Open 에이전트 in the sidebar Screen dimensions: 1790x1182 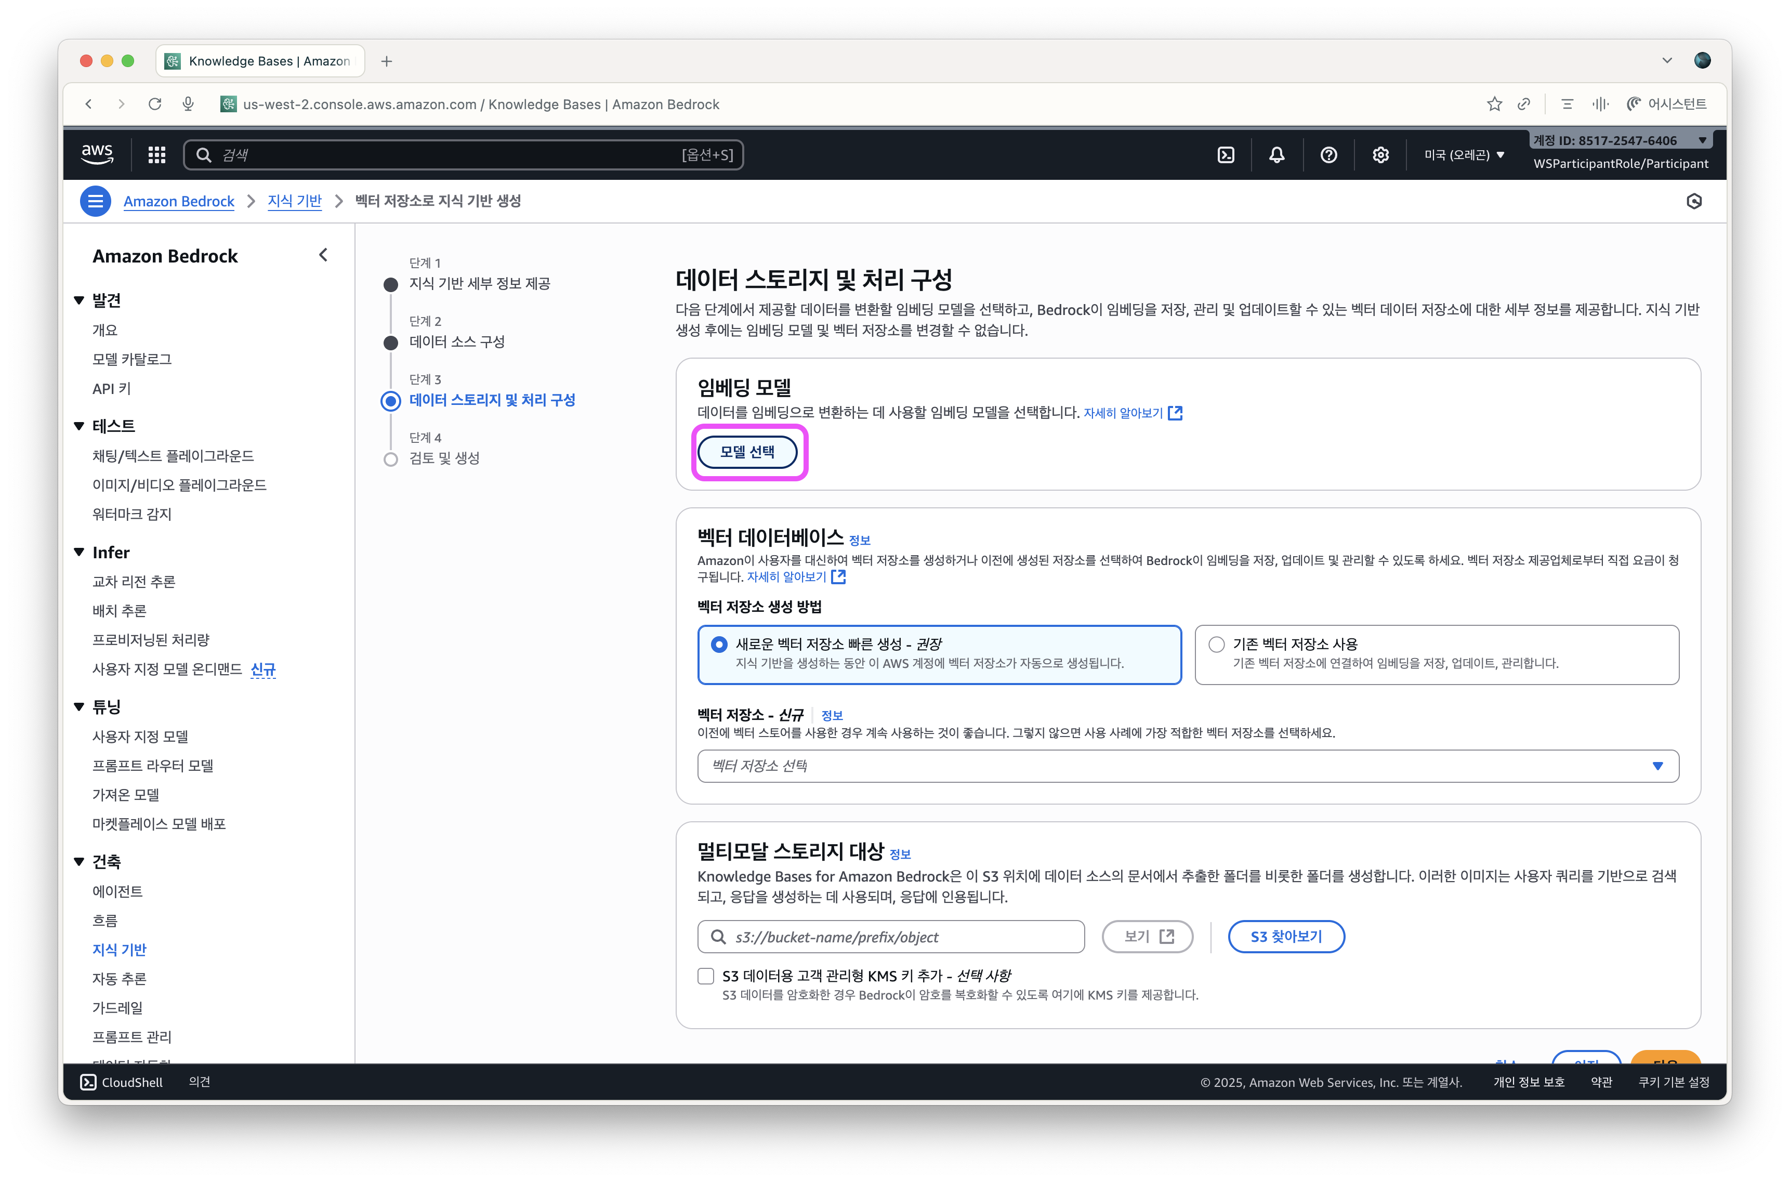tap(117, 891)
